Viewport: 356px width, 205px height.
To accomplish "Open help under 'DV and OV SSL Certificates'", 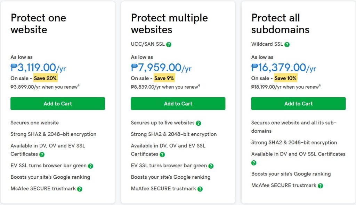I will (254, 163).
